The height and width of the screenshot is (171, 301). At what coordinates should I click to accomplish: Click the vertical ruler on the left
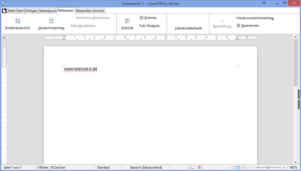pyautogui.click(x=4, y=105)
